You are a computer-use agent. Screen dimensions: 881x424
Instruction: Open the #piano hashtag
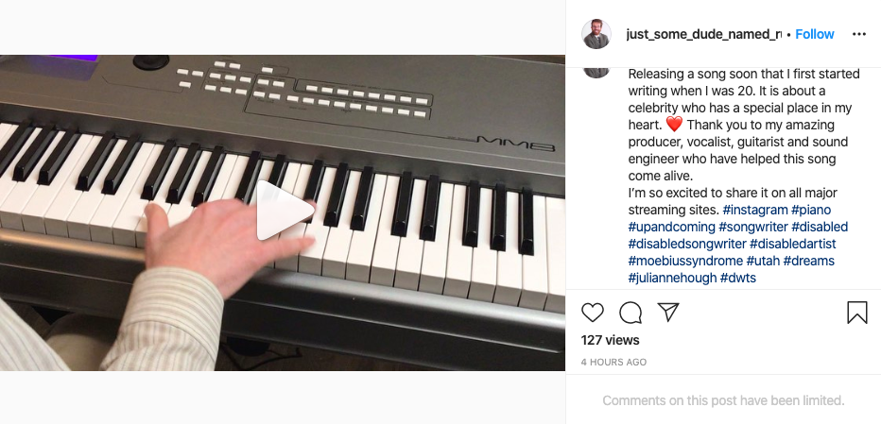coord(811,210)
